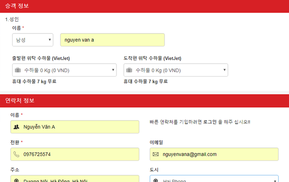This screenshot has width=289, height=182.
Task: Expand the arrival baggage 수하물 dropdown arrow
Action: tap(225, 70)
